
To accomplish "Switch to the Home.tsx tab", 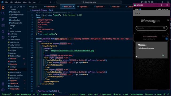I will coord(115,7).
